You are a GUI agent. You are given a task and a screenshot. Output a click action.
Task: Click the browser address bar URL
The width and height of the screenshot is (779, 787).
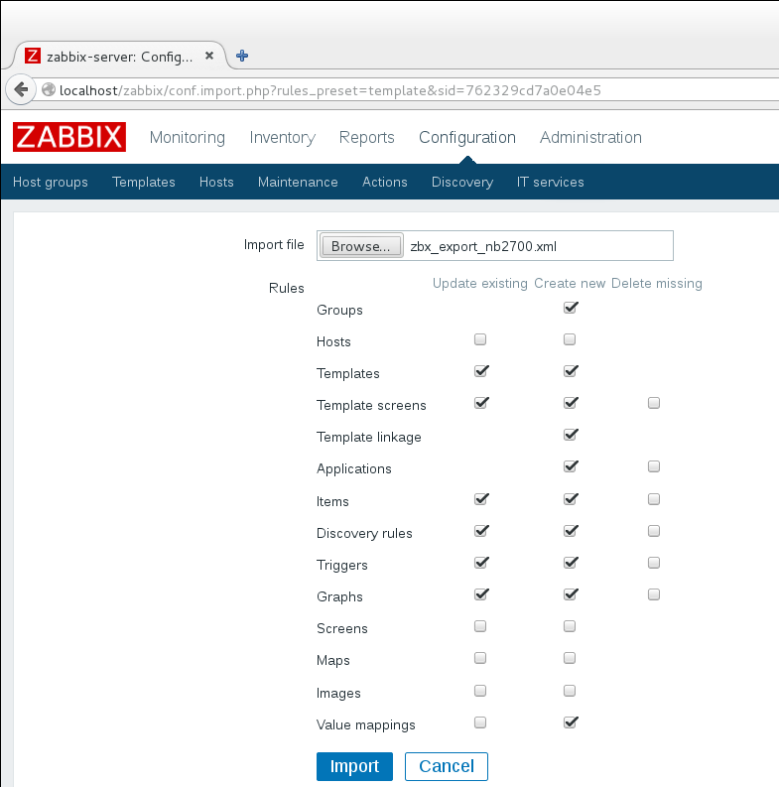pyautogui.click(x=330, y=90)
